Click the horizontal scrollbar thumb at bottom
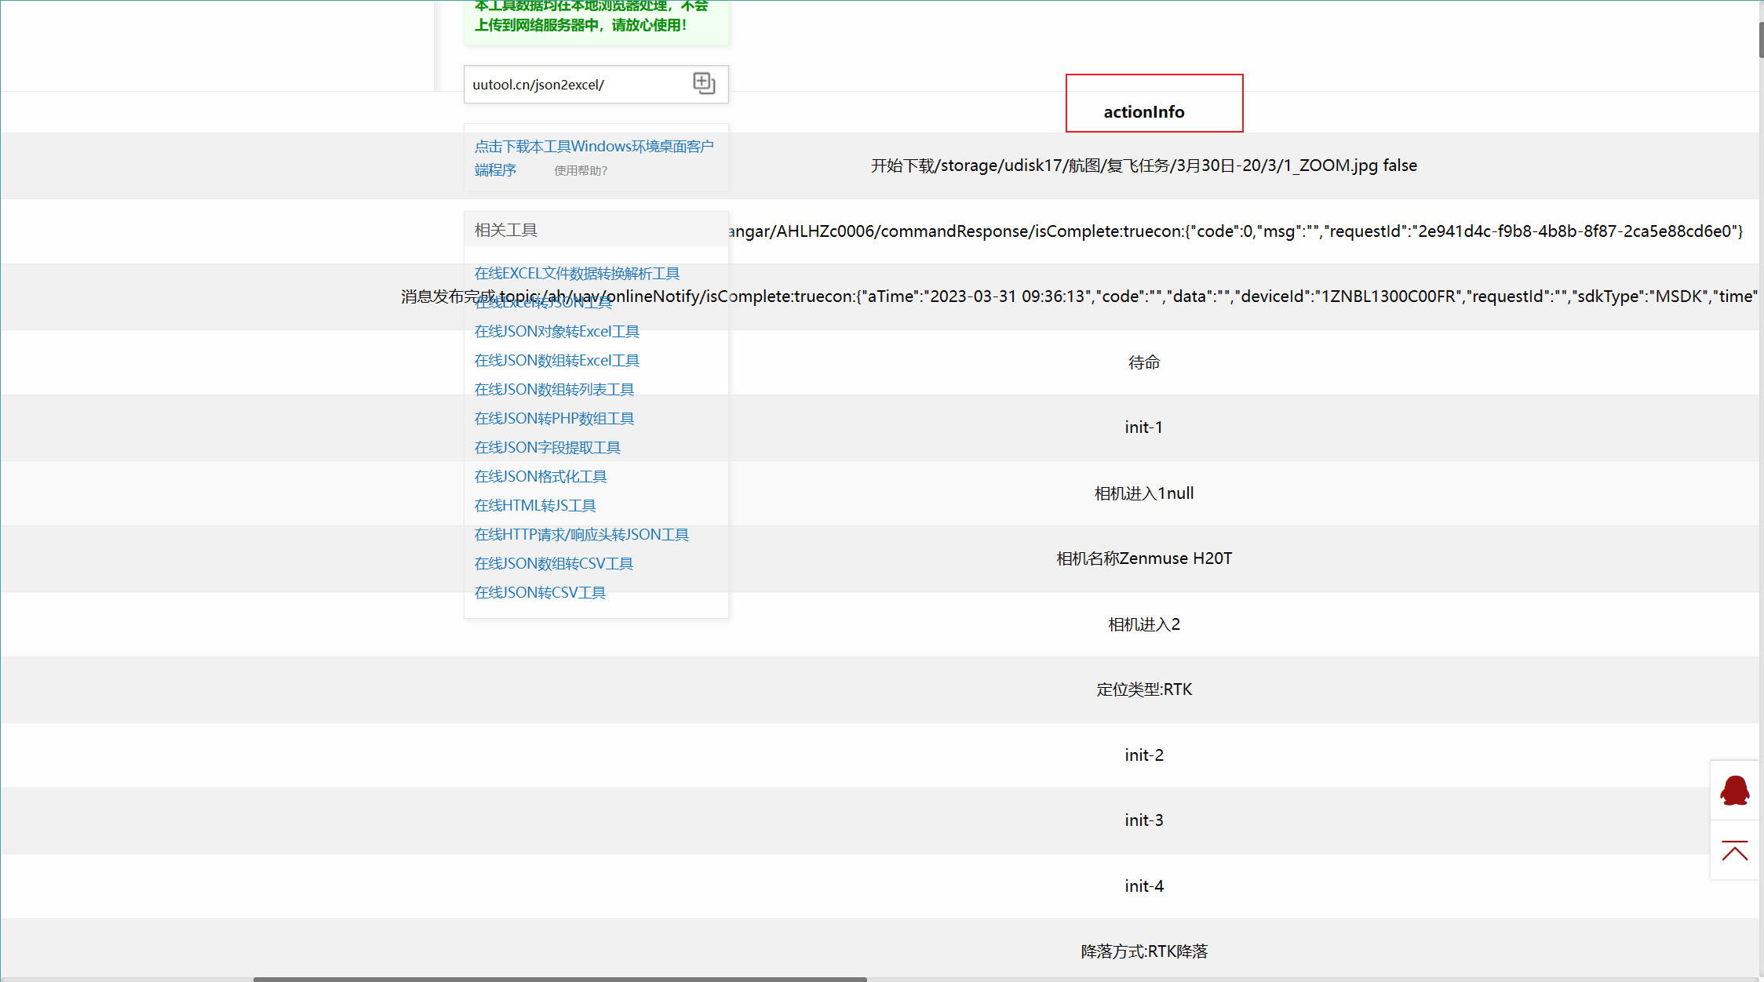 (559, 979)
